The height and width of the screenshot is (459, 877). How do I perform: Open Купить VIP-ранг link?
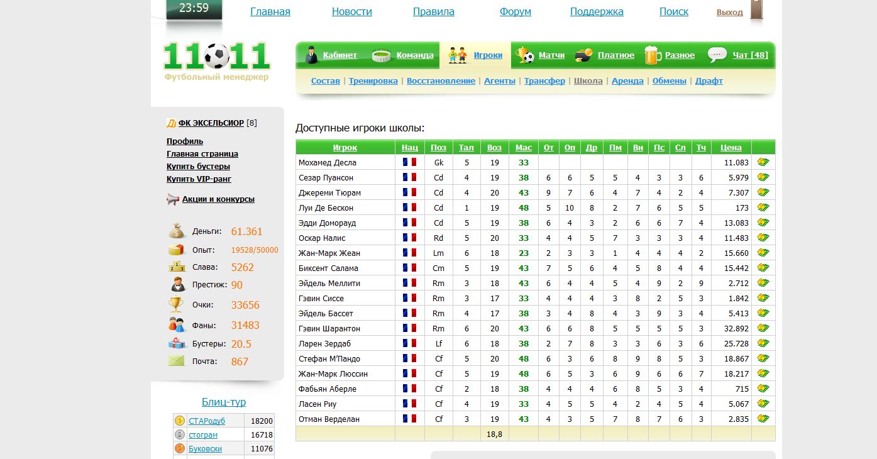[x=199, y=179]
